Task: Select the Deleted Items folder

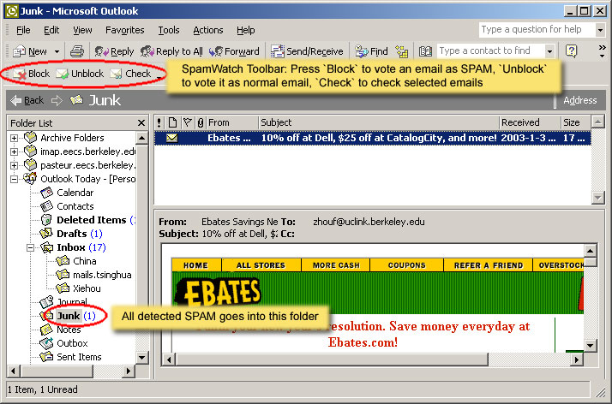Action: tap(92, 220)
